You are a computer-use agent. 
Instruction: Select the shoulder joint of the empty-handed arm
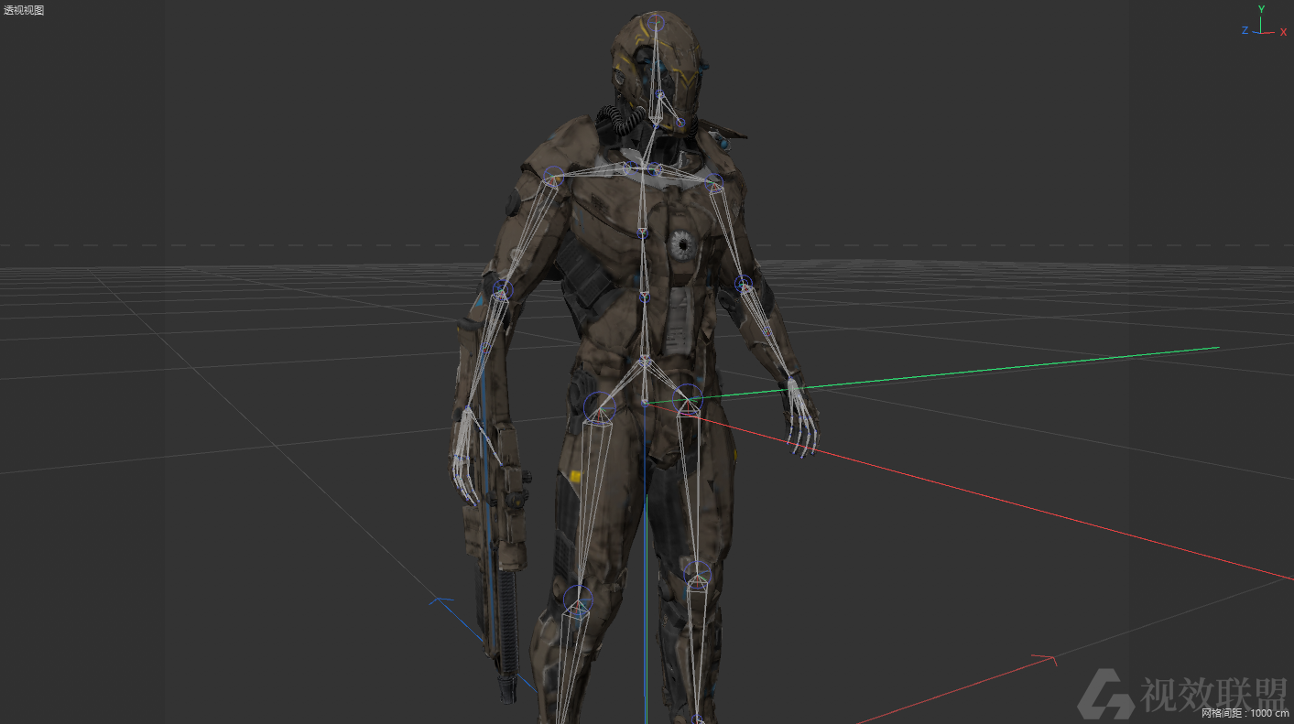pos(714,181)
